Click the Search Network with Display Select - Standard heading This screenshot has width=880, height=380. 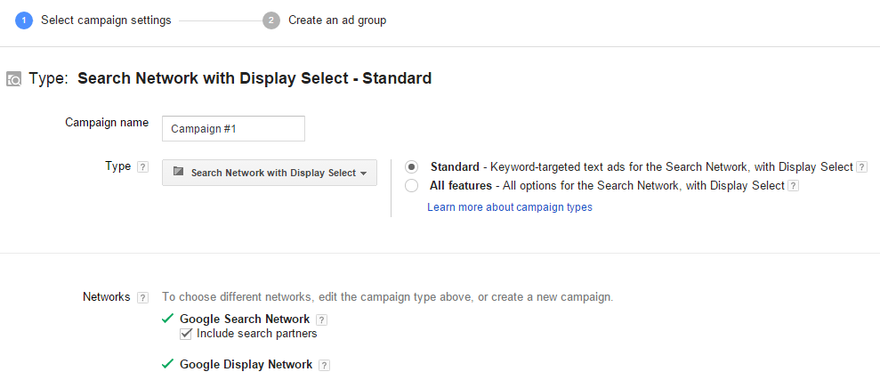(x=254, y=78)
